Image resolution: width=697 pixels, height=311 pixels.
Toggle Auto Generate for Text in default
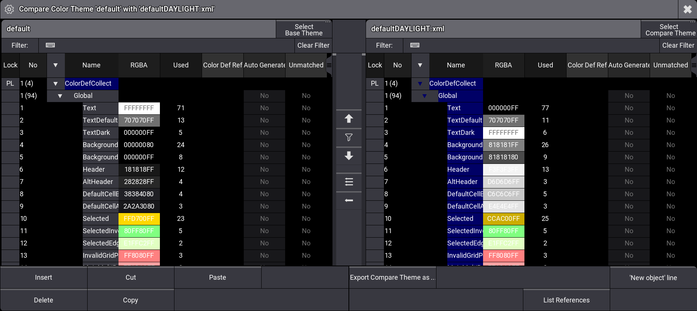(264, 108)
